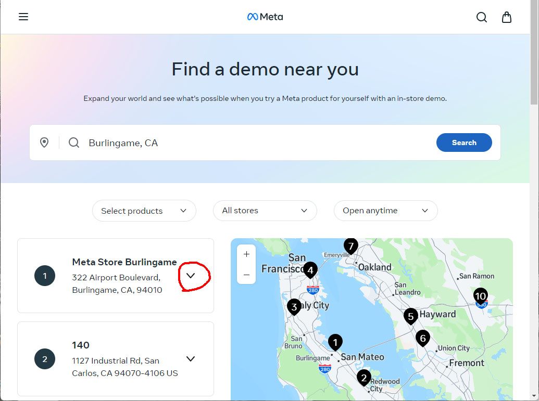Click the location pin icon in search bar

(x=44, y=143)
